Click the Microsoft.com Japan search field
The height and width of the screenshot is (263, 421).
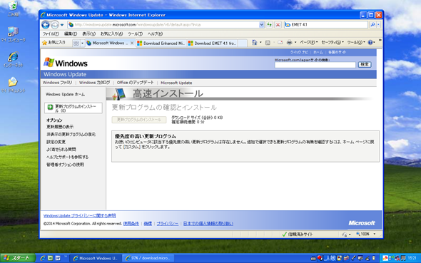point(315,65)
